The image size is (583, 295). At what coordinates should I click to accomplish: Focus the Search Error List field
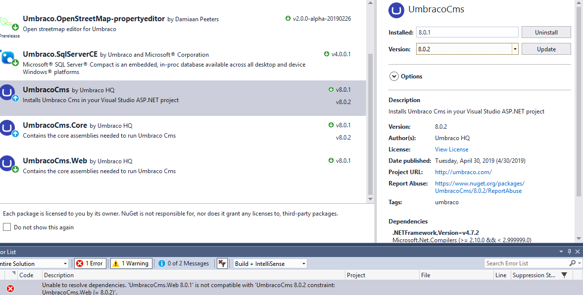coord(527,263)
